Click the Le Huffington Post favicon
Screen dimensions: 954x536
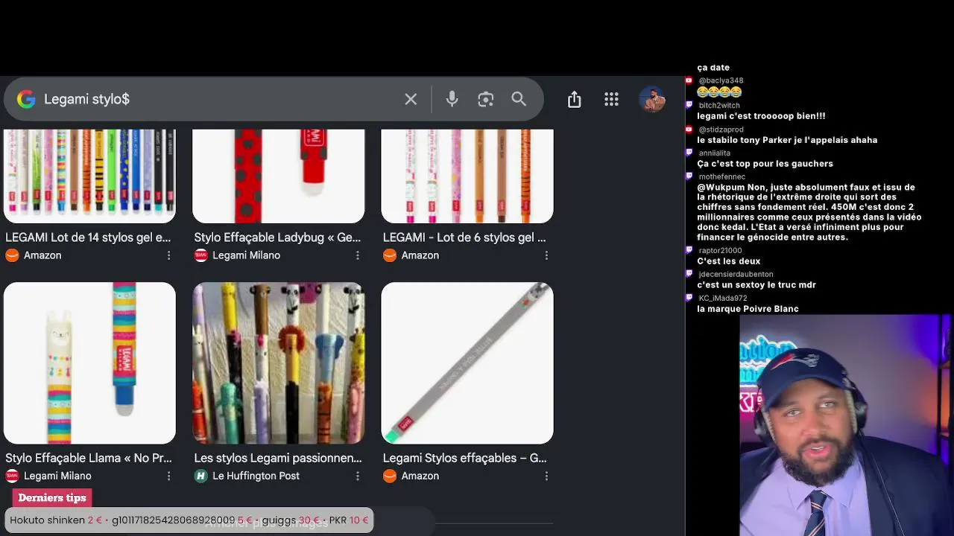pyautogui.click(x=200, y=476)
